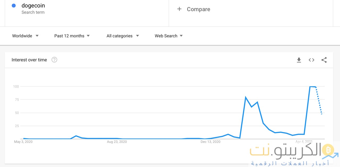
Task: Click the Dec 13, 2020 axis label
Action: pos(210,142)
